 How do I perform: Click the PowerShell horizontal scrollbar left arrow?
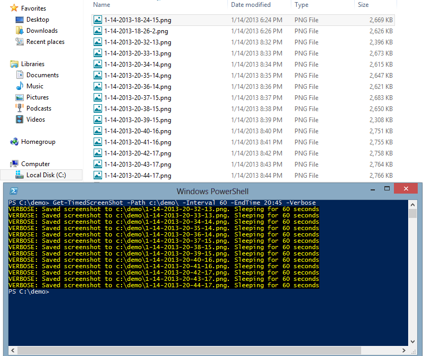click(x=12, y=350)
